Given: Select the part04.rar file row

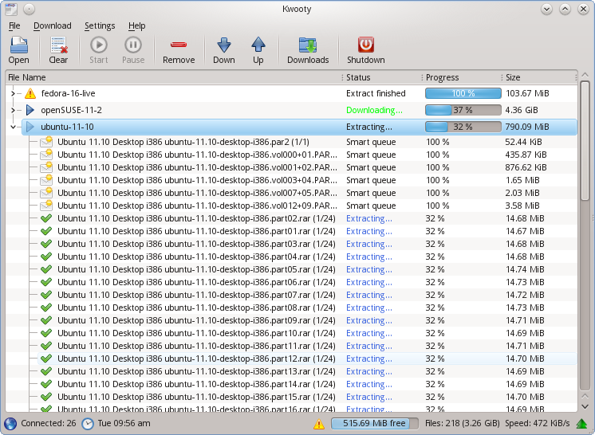Looking at the screenshot, I should pos(307,257).
